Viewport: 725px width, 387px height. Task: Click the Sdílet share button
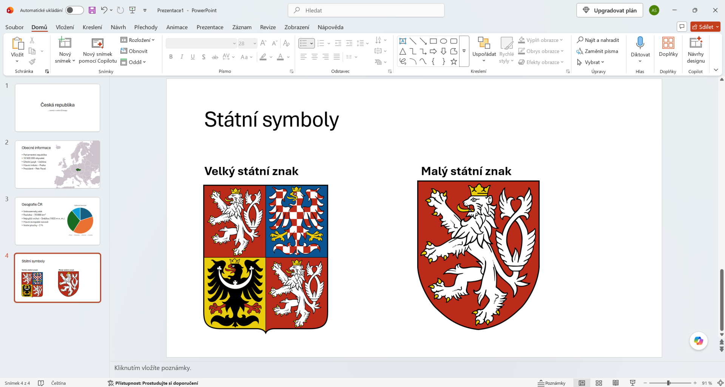[705, 27]
